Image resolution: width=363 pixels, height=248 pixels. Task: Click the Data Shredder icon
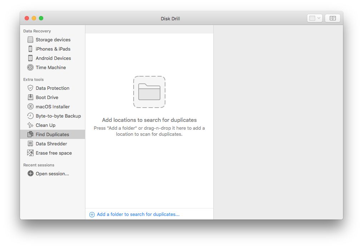pyautogui.click(x=30, y=144)
